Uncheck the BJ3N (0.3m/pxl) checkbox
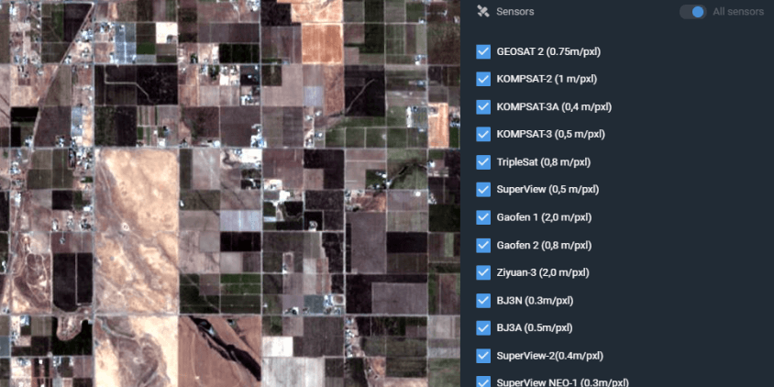 [x=483, y=301]
